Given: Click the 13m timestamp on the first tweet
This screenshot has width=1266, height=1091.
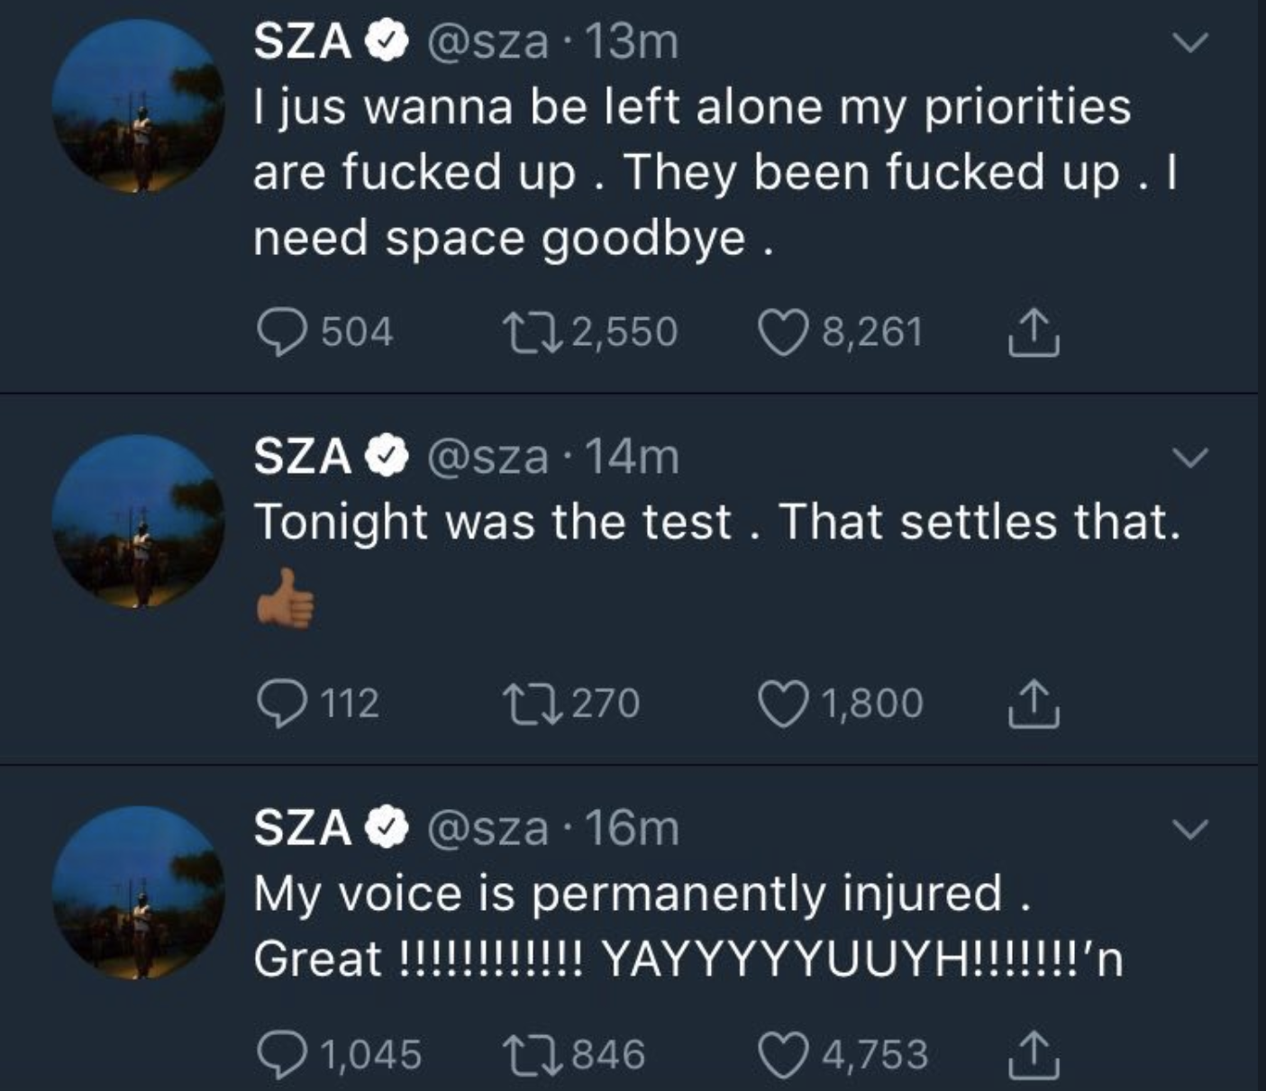Looking at the screenshot, I should (x=633, y=42).
